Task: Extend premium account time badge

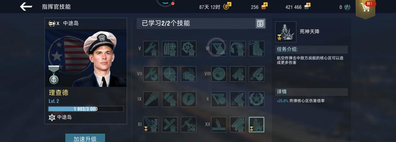Action: (x=227, y=6)
